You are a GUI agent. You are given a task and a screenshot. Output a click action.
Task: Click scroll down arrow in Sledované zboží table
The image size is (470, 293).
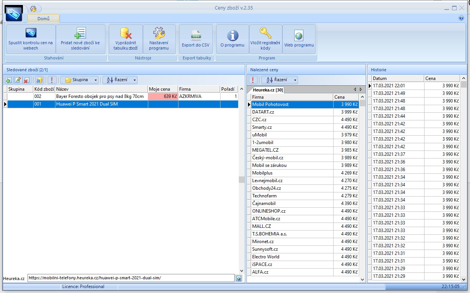coord(241,271)
